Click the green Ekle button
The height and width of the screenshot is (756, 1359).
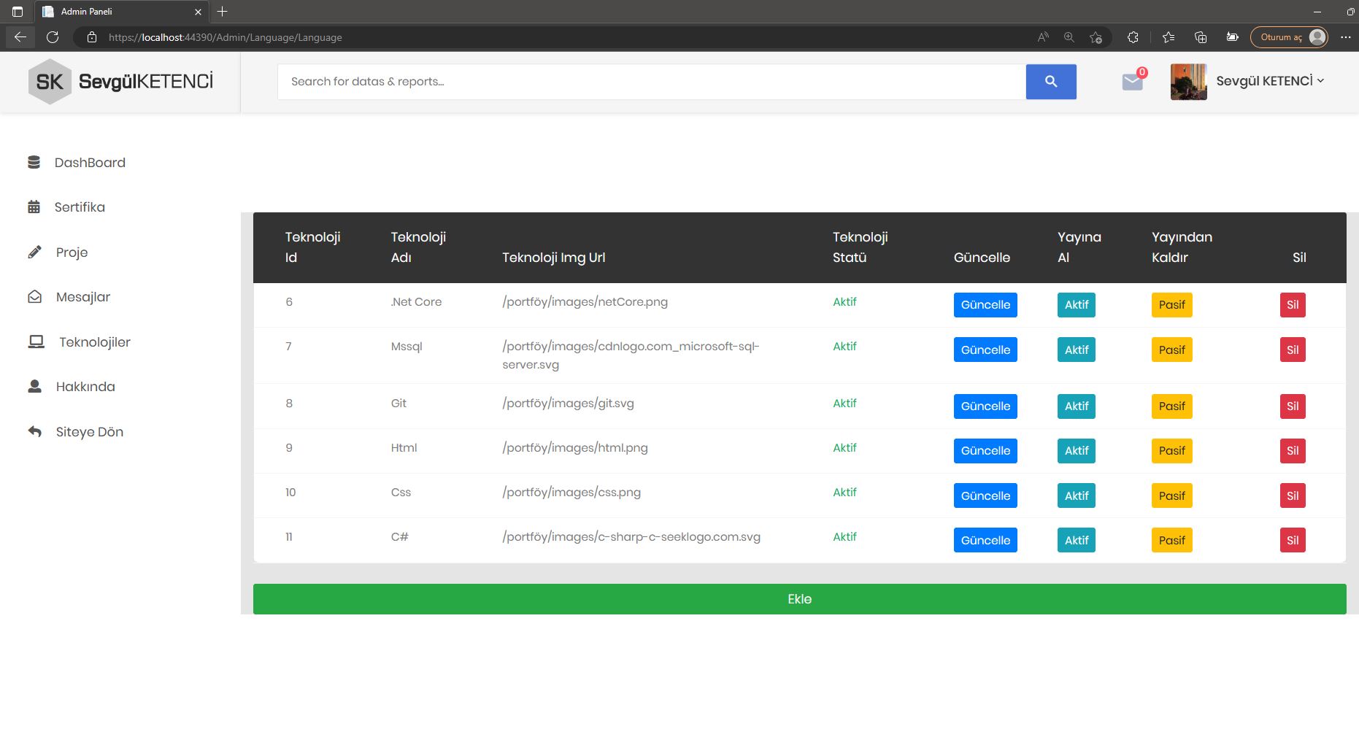(x=799, y=599)
